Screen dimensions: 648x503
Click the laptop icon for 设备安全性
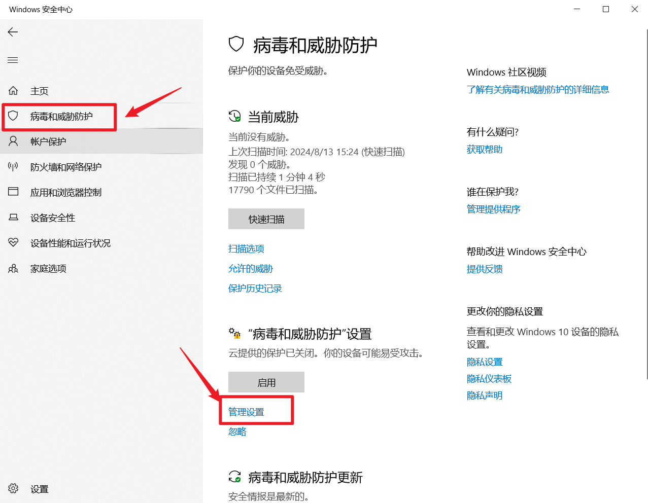click(13, 218)
